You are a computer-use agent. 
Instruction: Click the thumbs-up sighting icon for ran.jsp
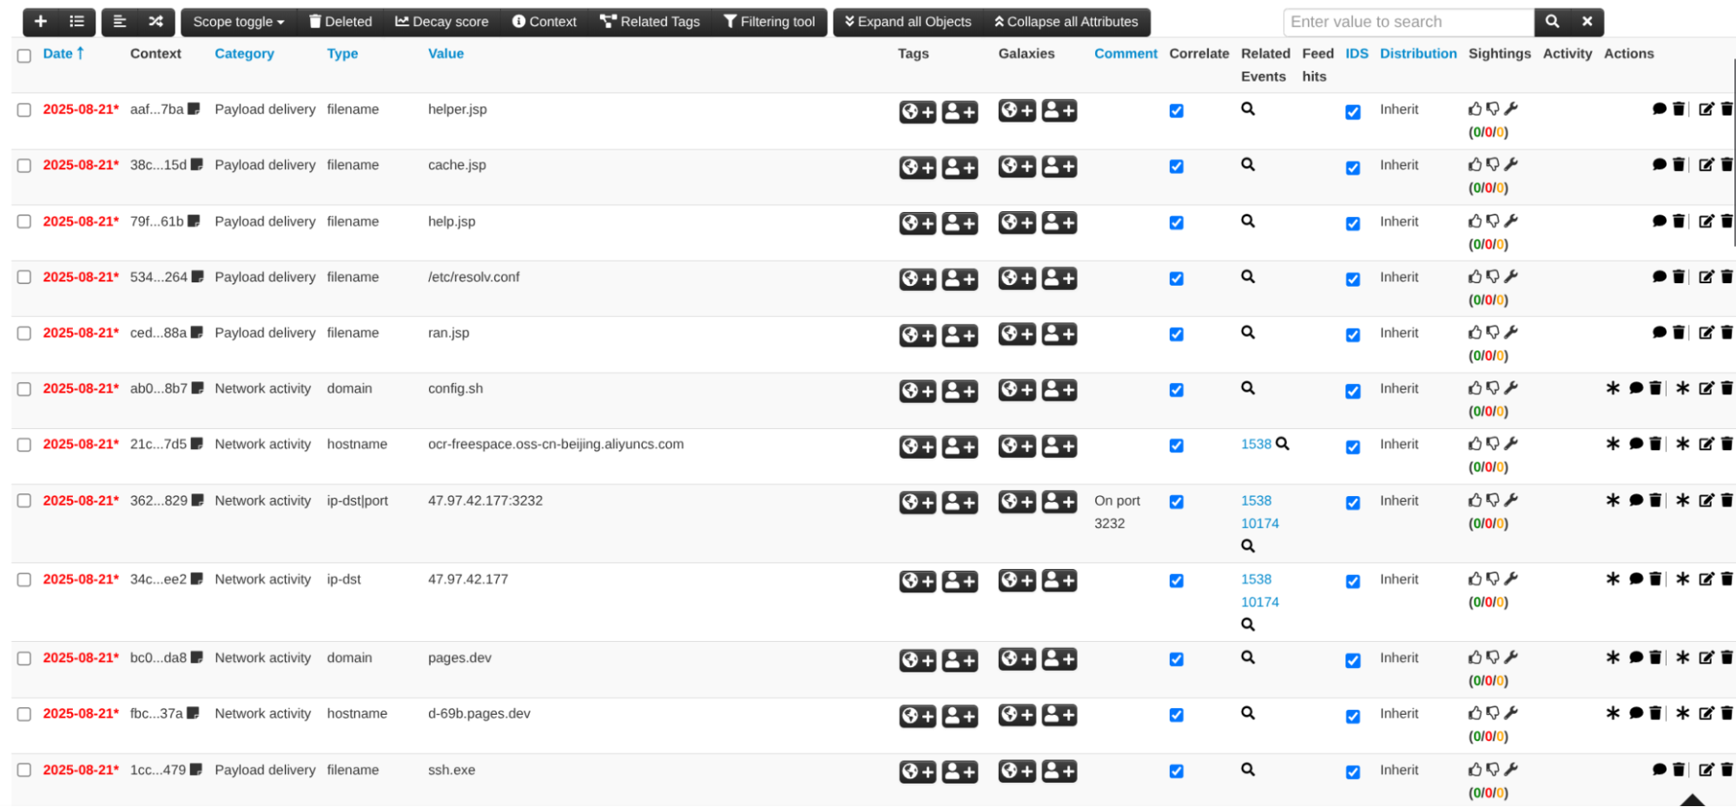point(1475,333)
